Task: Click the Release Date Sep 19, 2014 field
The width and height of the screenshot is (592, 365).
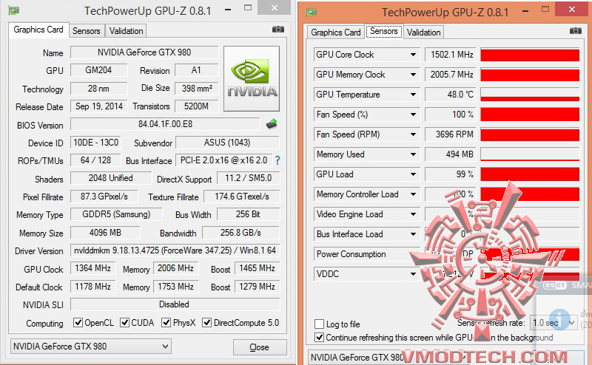Action: 99,106
